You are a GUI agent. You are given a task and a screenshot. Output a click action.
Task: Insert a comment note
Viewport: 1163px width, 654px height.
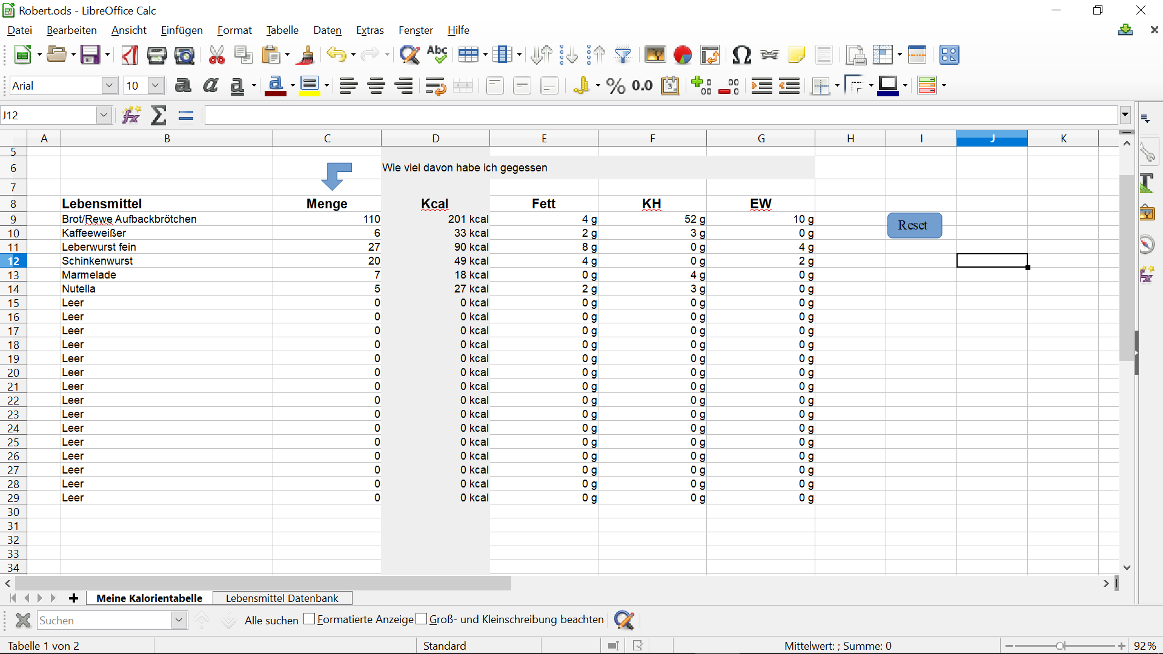(797, 55)
